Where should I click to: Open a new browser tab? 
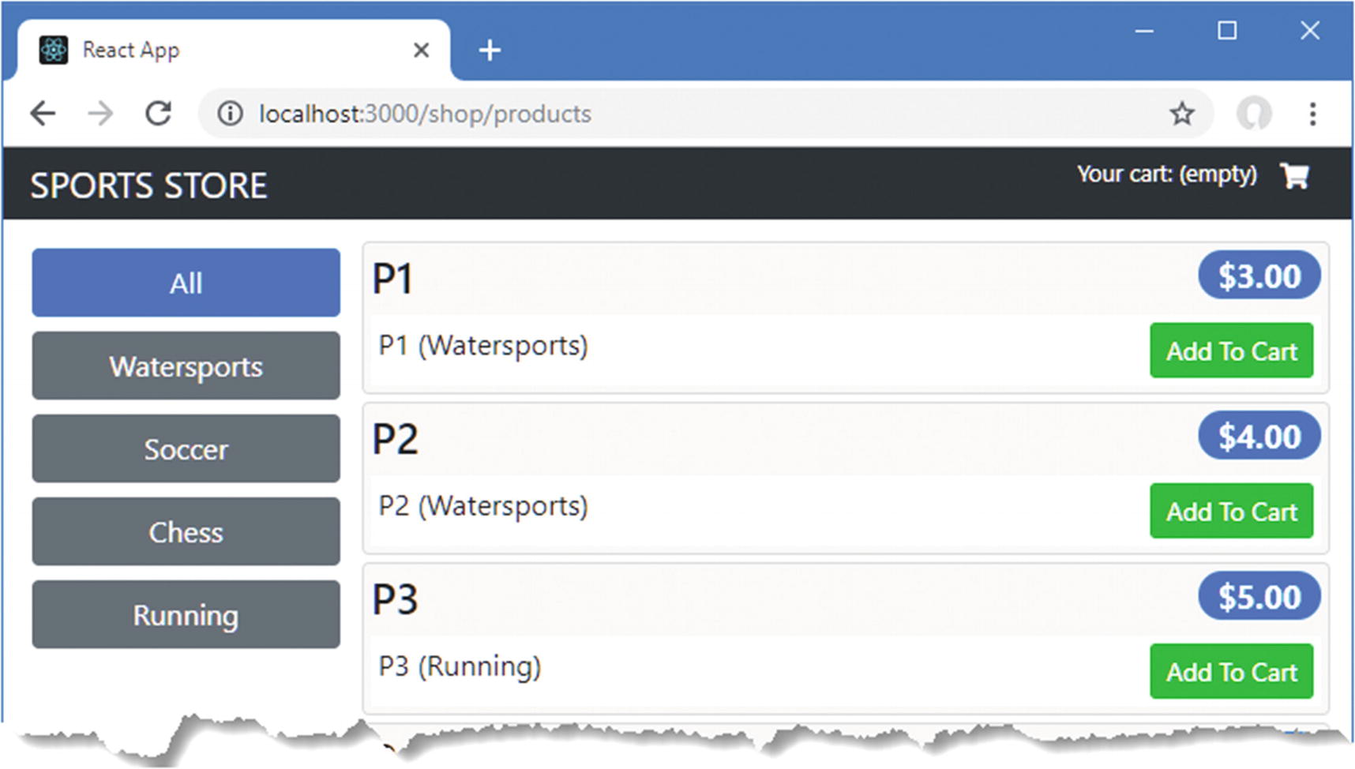point(490,50)
